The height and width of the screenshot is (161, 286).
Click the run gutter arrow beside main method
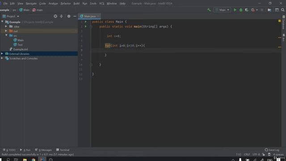[86, 26]
